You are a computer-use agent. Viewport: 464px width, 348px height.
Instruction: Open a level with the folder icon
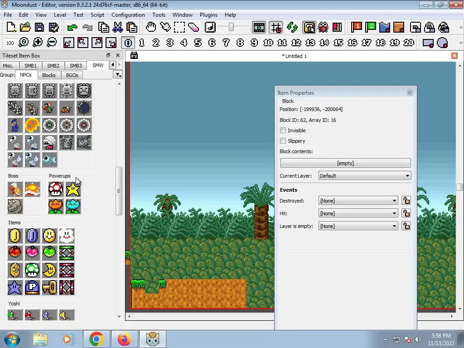25,27
